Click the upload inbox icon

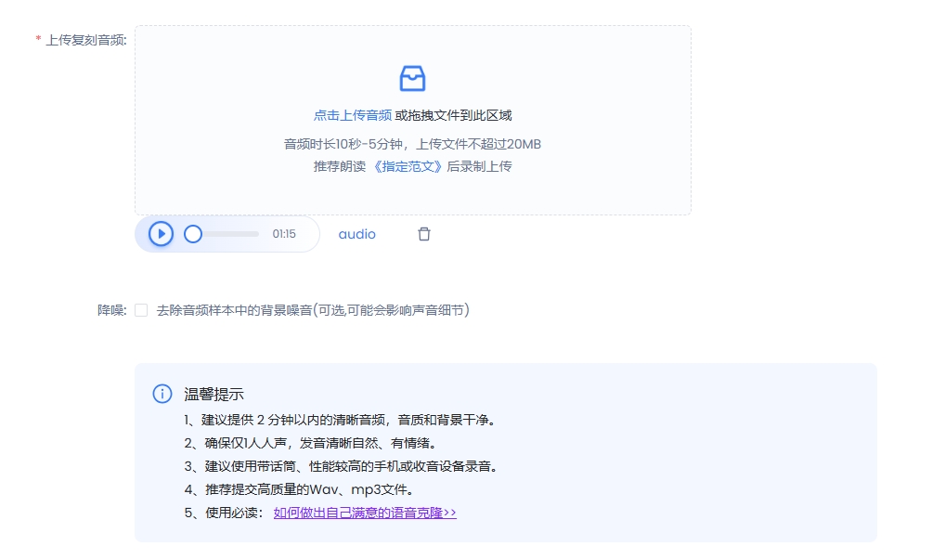point(412,79)
